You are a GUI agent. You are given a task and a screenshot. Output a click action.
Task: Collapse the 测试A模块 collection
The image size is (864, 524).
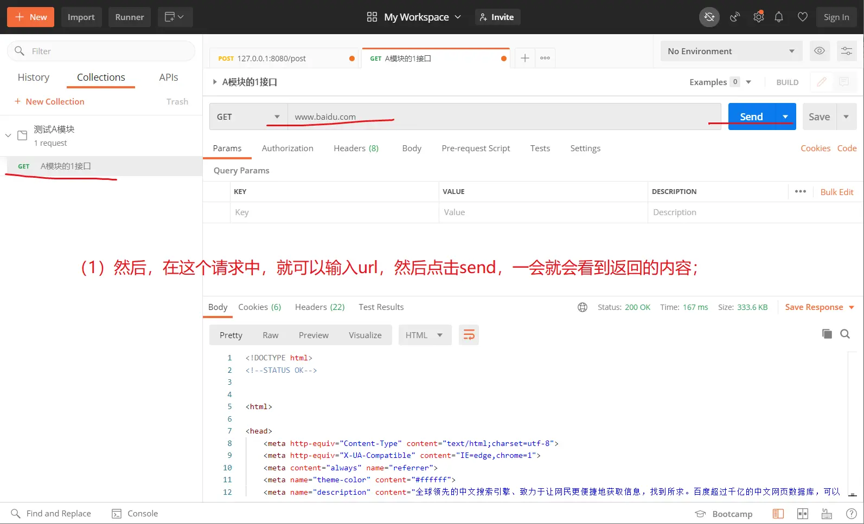tap(8, 135)
